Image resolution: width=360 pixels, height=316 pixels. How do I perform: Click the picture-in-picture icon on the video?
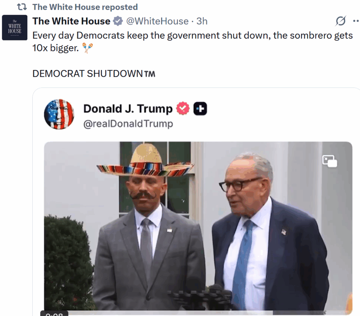tap(329, 161)
